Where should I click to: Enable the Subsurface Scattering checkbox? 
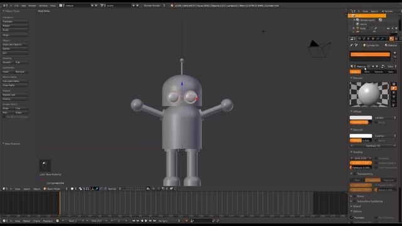[354, 202]
